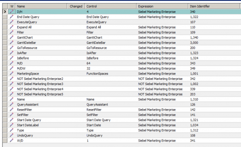Click the pencil icon beside Start DateLabel
Image resolution: width=241 pixels, height=147 pixels.
tap(12, 125)
